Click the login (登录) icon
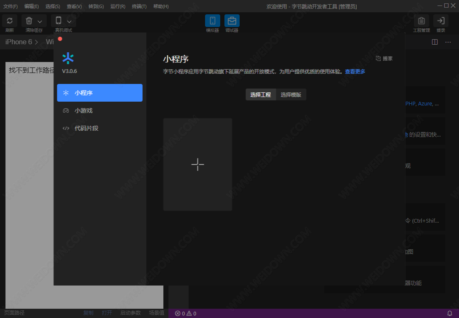The image size is (459, 318). pyautogui.click(x=441, y=21)
